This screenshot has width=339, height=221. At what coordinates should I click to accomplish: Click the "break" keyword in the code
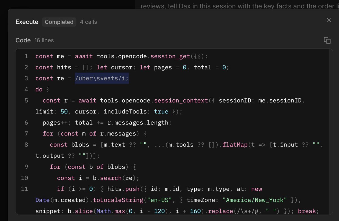(x=307, y=211)
